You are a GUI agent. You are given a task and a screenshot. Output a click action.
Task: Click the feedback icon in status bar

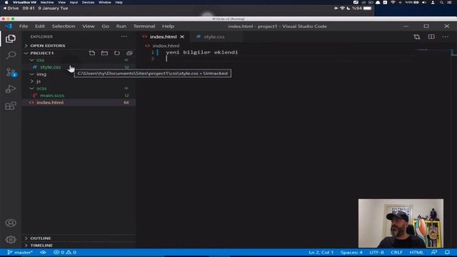[434, 252]
